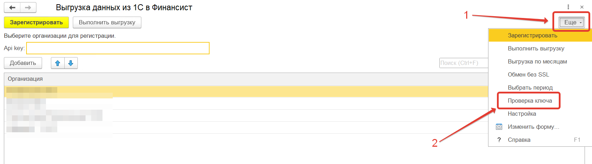
Task: Click the back navigation arrow
Action: tap(12, 7)
